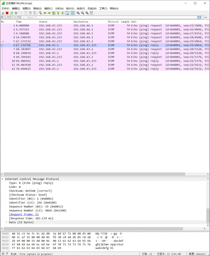Click the open capture file icon
210x256 pixels.
coord(22,13)
